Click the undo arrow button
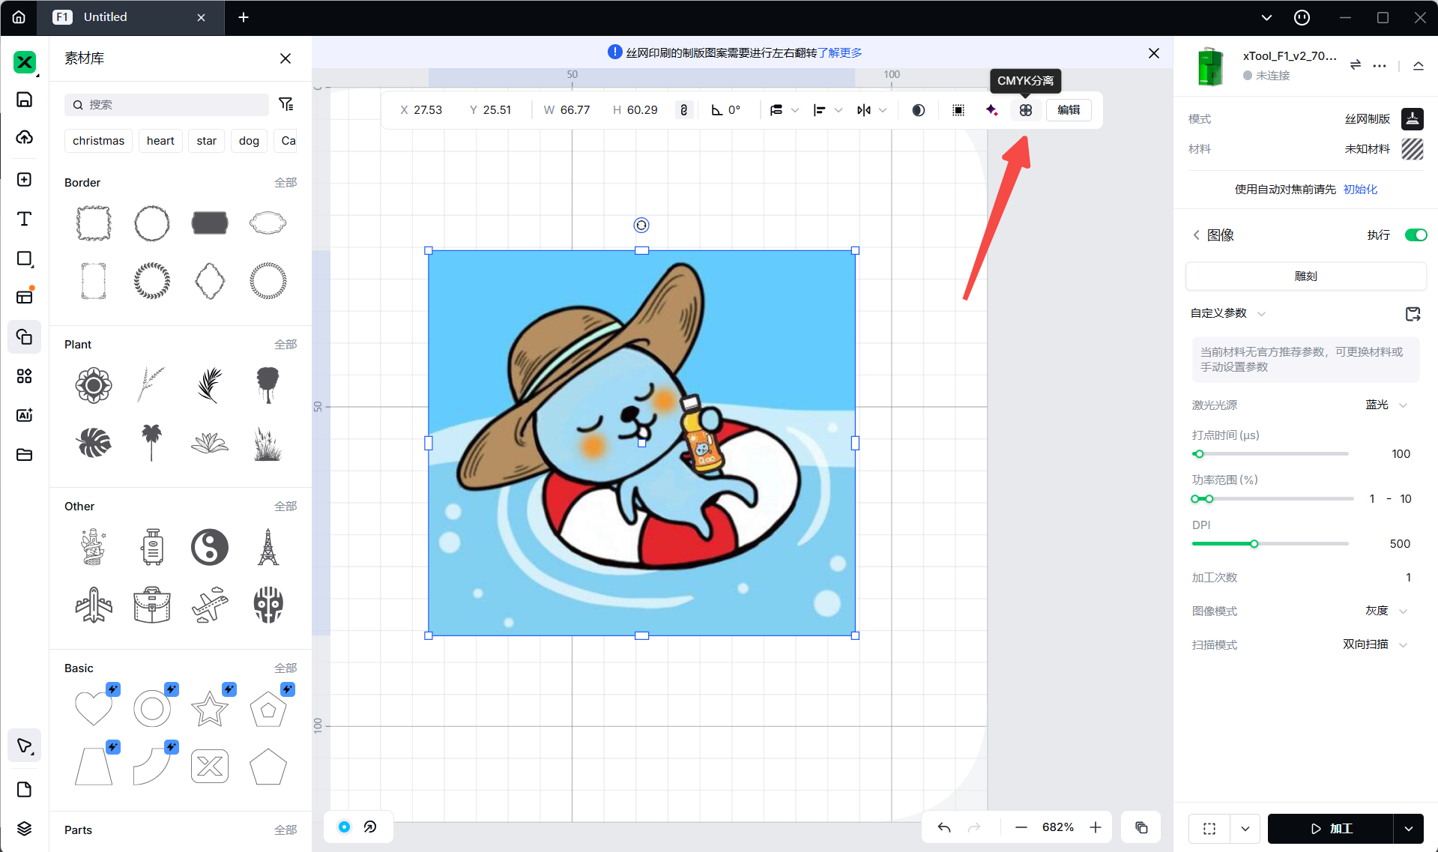1438x852 pixels. coord(944,827)
